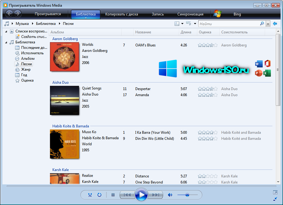
Task: Click the Aisha Duo group header
Action: click(61, 82)
